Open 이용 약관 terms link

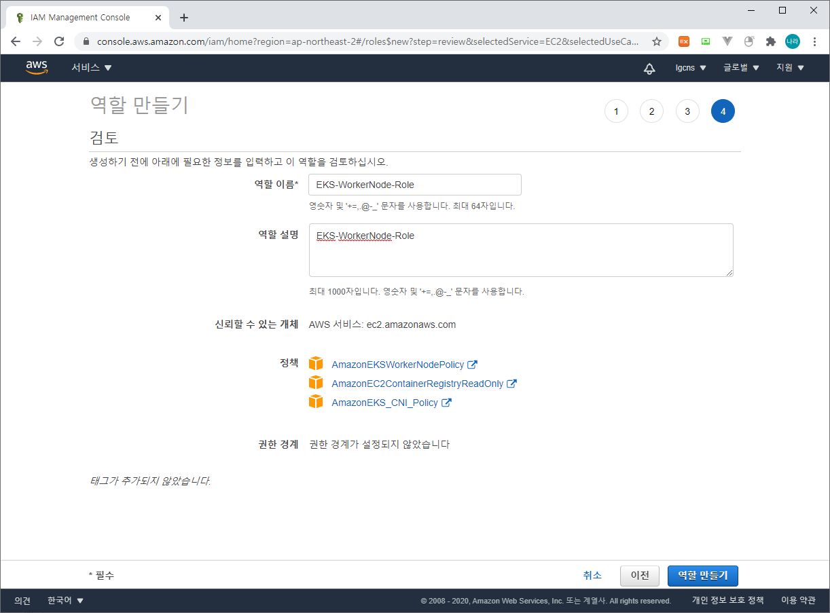[798, 601]
